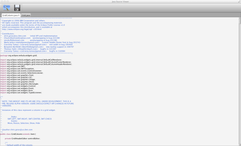Image resolution: width=241 pixels, height=146 pixels.
Task: Click the SWTException import line
Action: (x=17, y=69)
